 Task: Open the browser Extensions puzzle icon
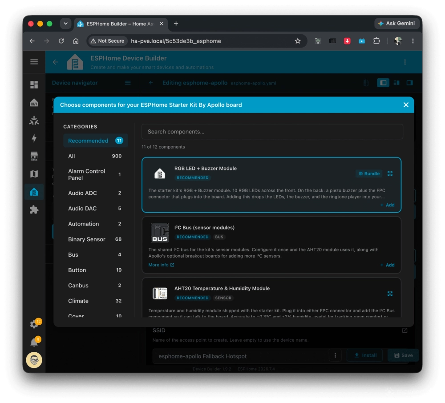pos(376,41)
